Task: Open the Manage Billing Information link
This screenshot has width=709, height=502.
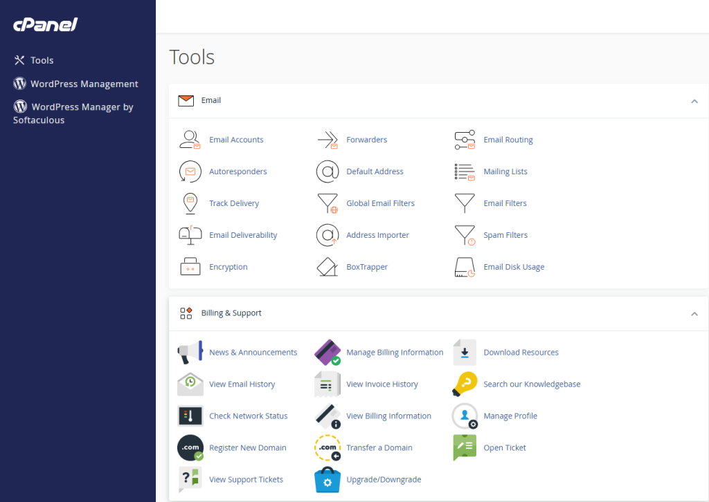Action: pyautogui.click(x=395, y=353)
